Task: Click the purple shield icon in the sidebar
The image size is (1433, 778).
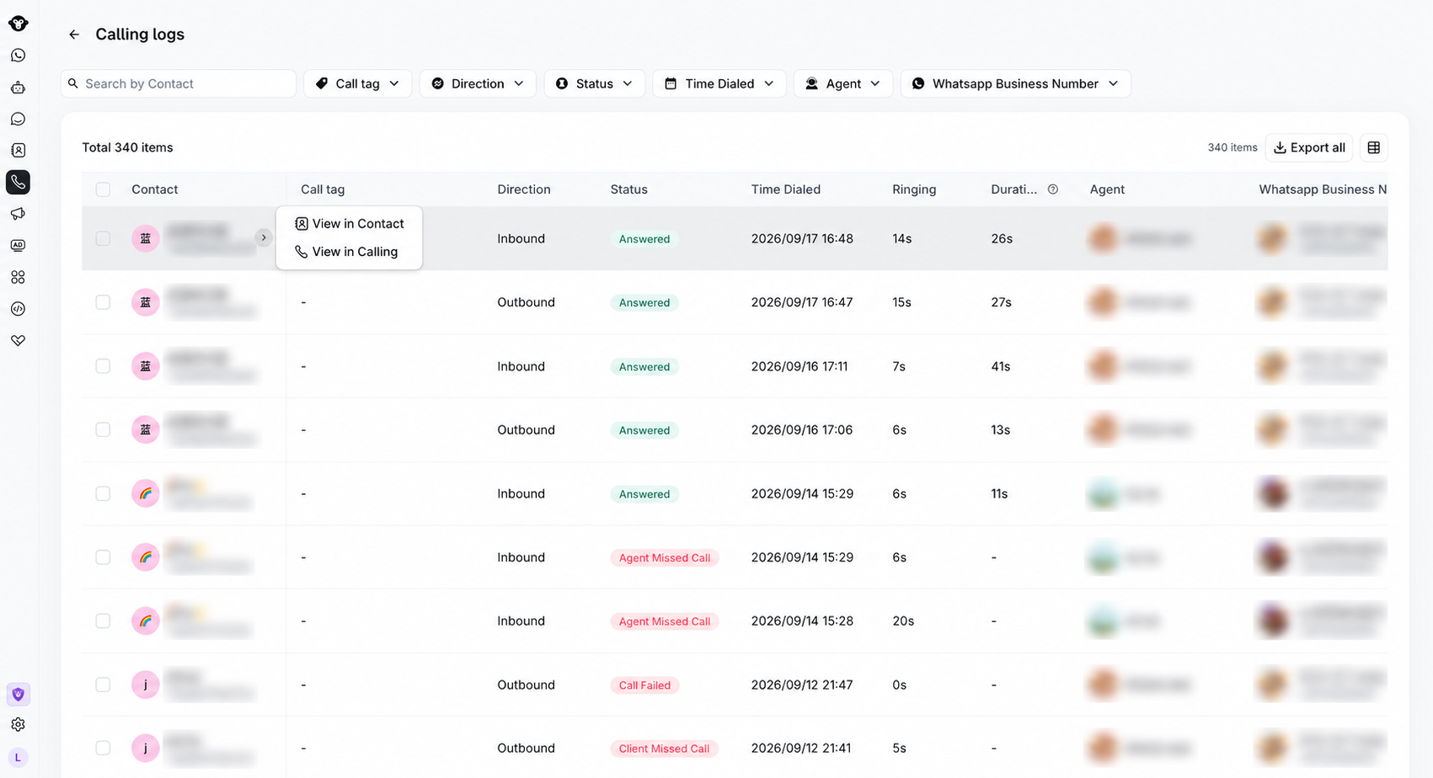Action: tap(18, 695)
